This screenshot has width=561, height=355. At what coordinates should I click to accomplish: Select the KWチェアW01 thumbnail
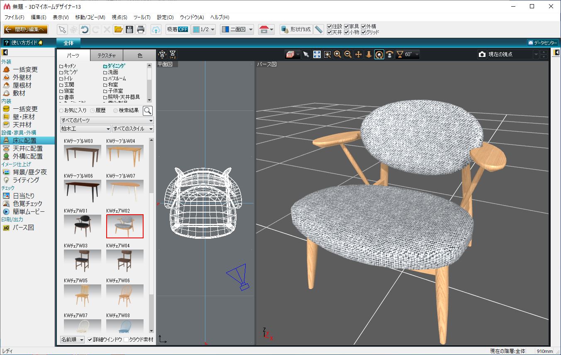[83, 226]
